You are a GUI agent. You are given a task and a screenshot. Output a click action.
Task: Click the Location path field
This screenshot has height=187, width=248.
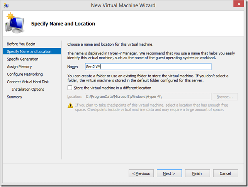click(x=148, y=97)
